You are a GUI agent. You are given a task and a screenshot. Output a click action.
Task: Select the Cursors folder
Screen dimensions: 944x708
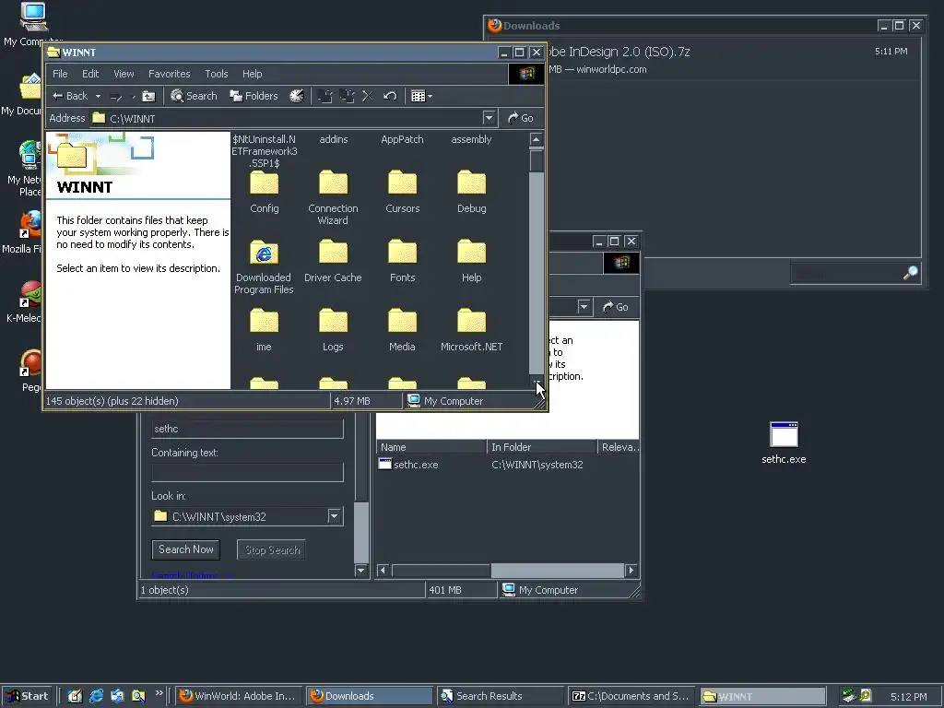[402, 183]
